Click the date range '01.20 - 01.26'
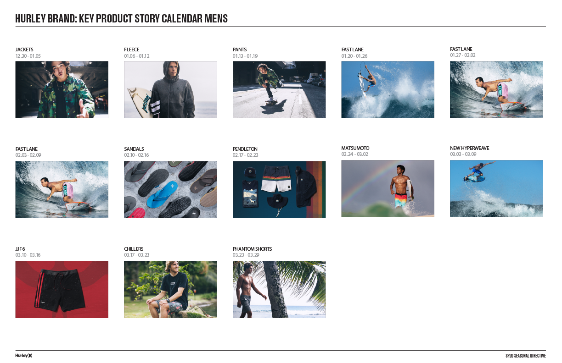Viewport: 562px width, 363px height. pos(354,56)
